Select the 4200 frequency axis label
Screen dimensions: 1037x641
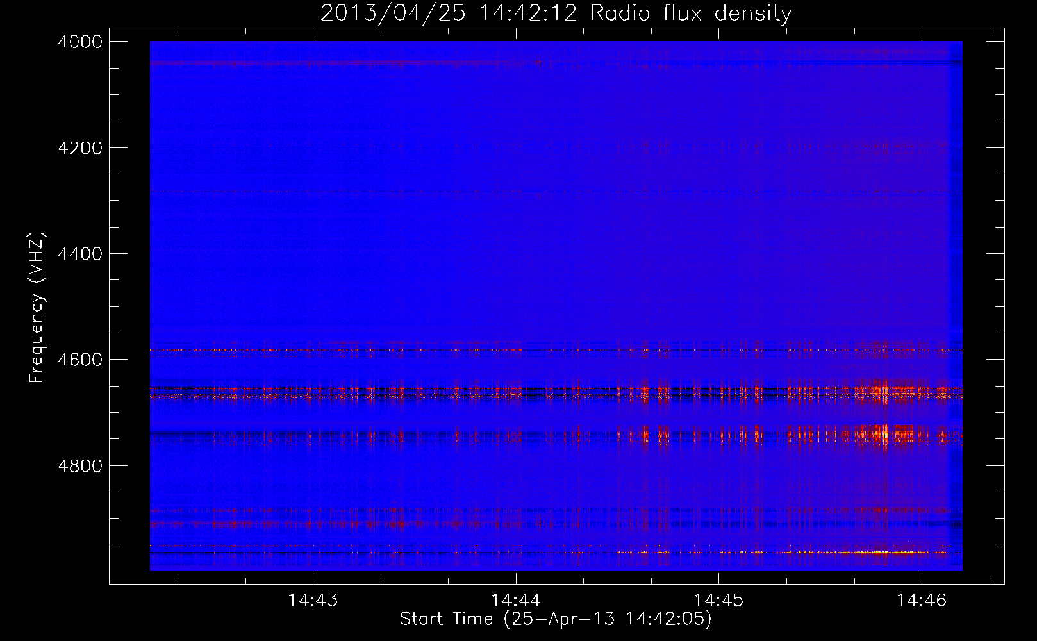pos(80,148)
